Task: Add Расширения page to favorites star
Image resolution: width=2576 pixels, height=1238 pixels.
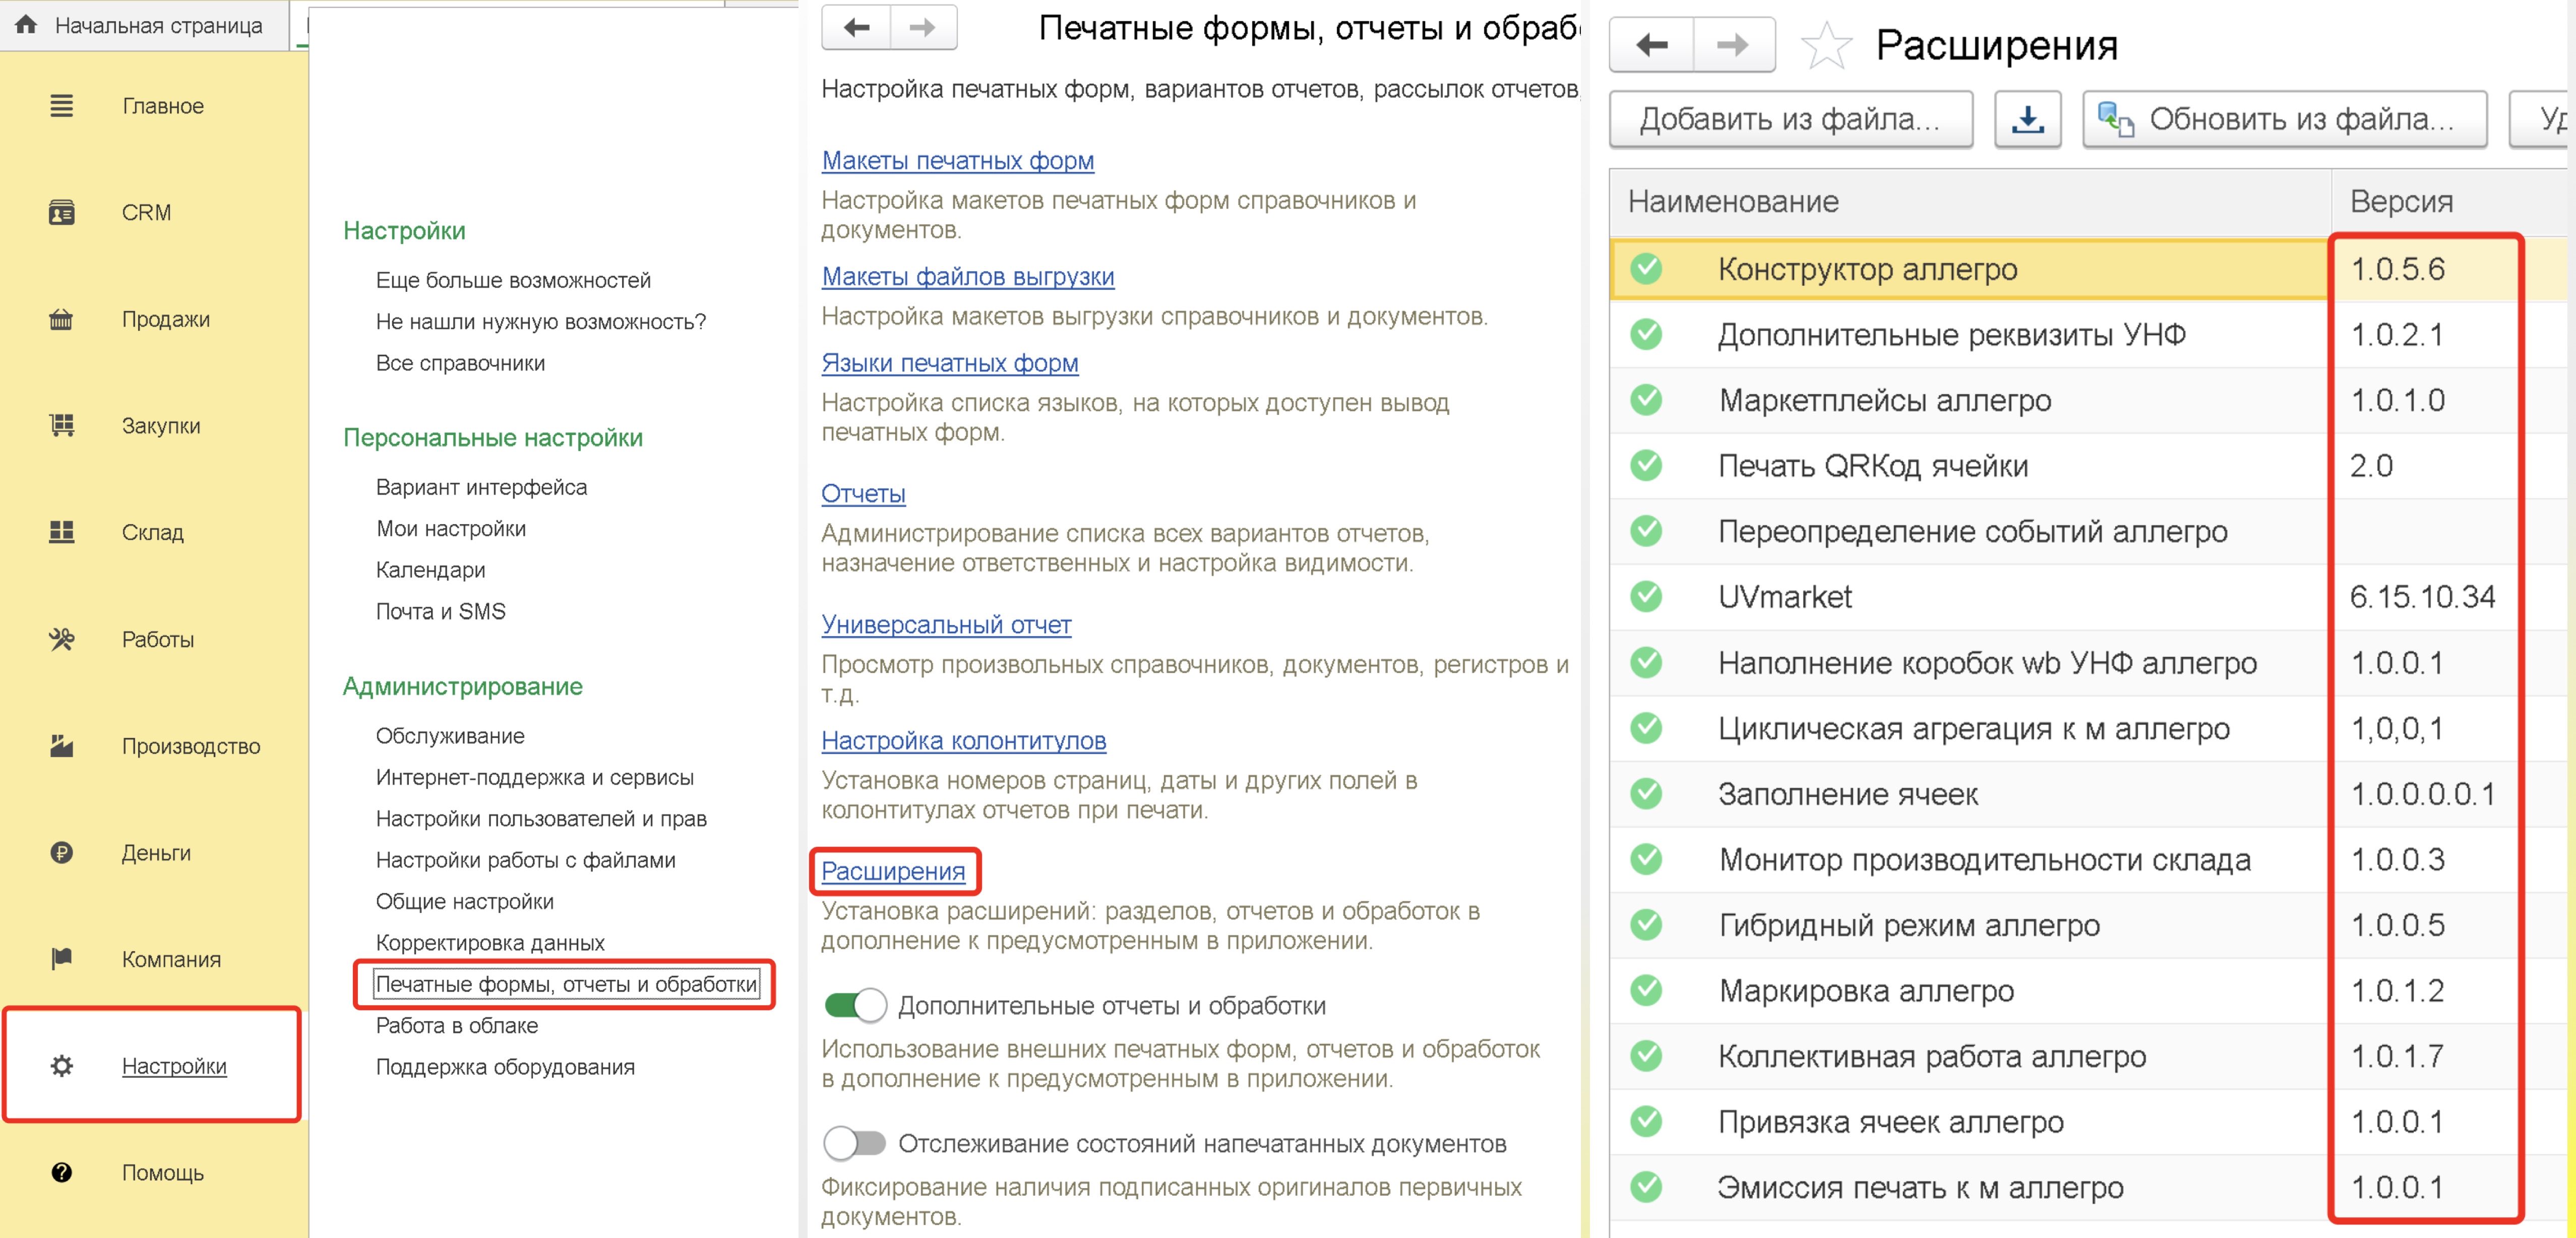Action: coord(1826,46)
